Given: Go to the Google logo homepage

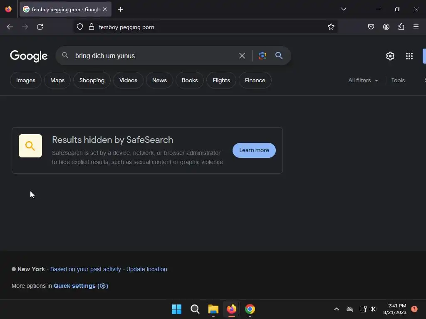Looking at the screenshot, I should coord(29,56).
